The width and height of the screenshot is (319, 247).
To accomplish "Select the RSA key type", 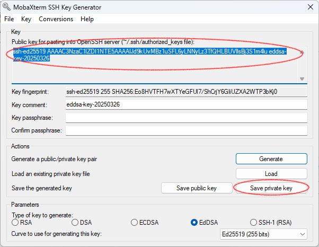I will pos(15,222).
